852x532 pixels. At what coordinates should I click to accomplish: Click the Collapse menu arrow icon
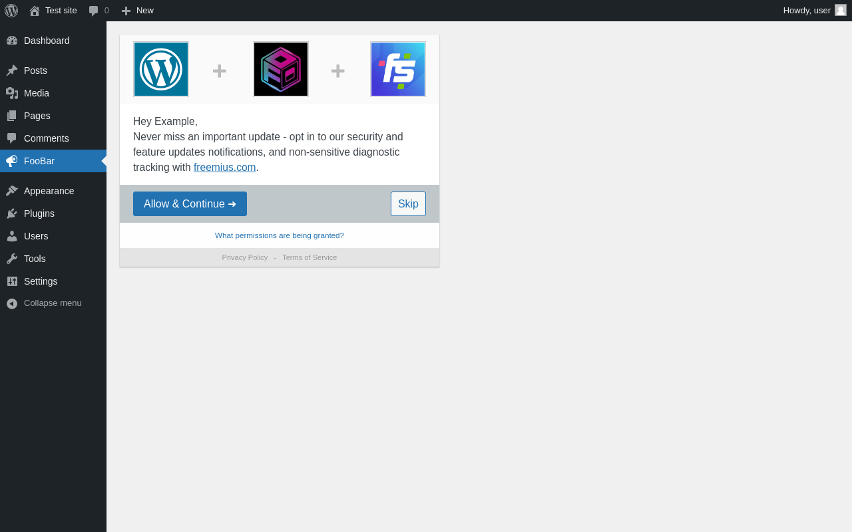pos(12,303)
